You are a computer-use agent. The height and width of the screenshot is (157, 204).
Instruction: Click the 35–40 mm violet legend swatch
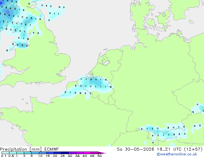pos(79,153)
